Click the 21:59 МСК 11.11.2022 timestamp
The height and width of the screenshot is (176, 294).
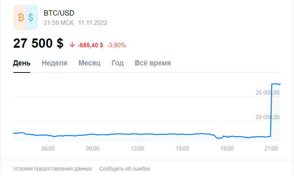(x=75, y=23)
